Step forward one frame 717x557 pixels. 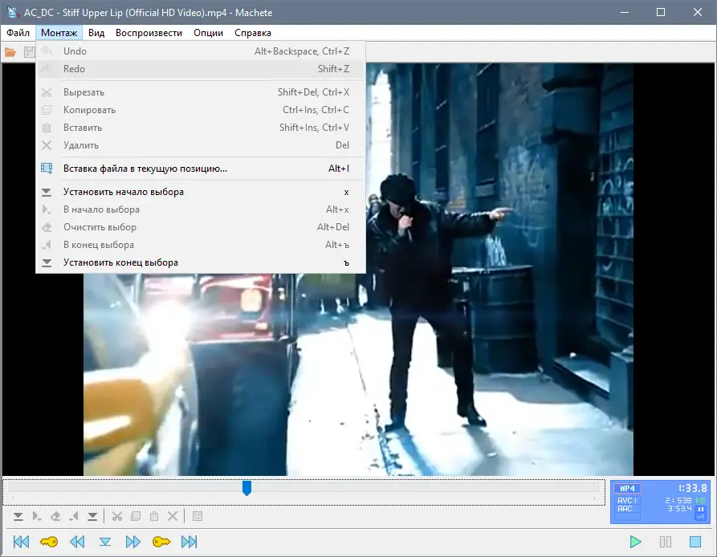(x=133, y=542)
